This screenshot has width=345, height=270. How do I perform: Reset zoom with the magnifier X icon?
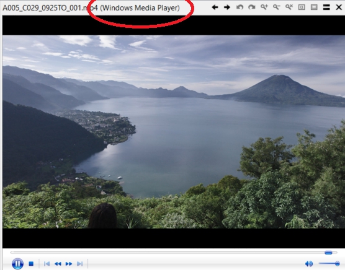(x=289, y=7)
